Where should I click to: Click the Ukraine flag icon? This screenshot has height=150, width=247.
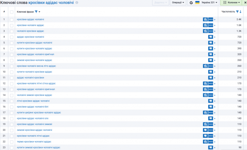(197, 2)
